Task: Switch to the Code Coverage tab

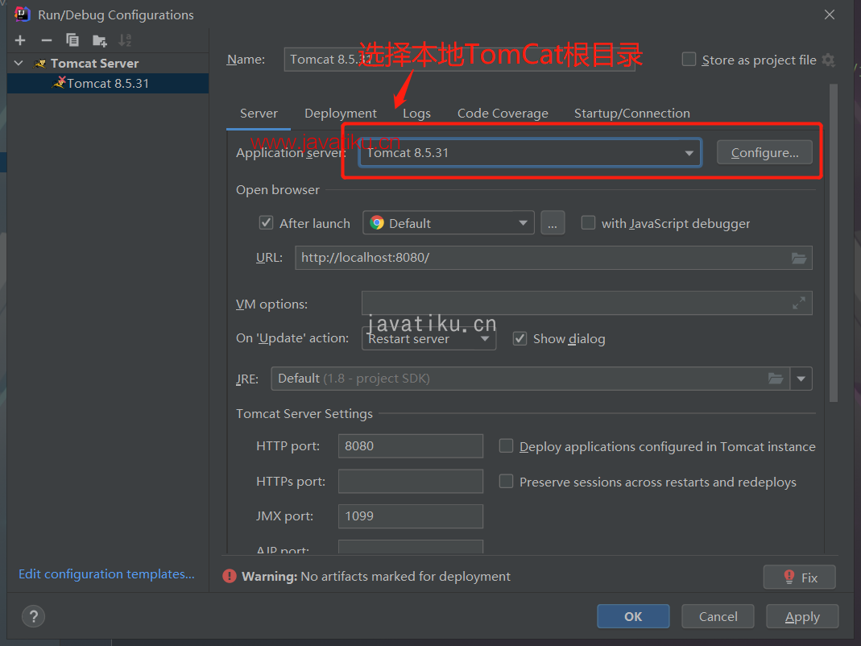Action: 503,113
